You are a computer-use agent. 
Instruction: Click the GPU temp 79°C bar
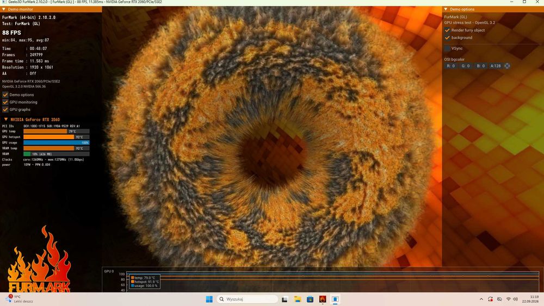(56, 132)
